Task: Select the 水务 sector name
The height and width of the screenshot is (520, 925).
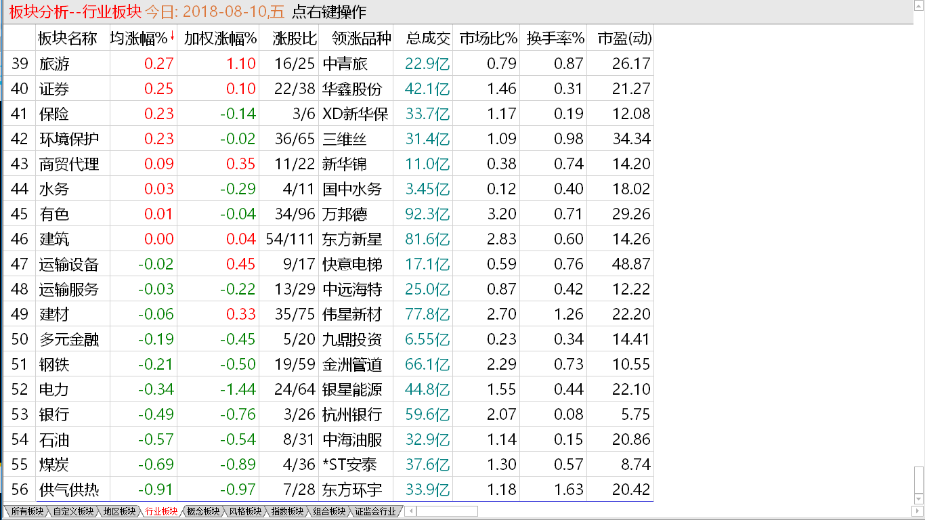Action: click(x=54, y=189)
